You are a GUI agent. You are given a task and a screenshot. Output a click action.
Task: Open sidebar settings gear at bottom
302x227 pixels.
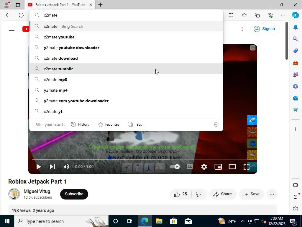point(295,209)
